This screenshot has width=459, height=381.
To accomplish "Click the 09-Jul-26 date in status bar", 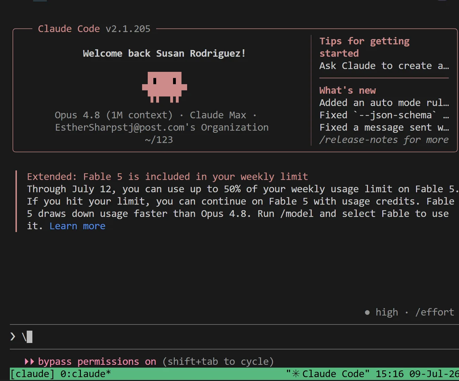I will click(x=434, y=374).
